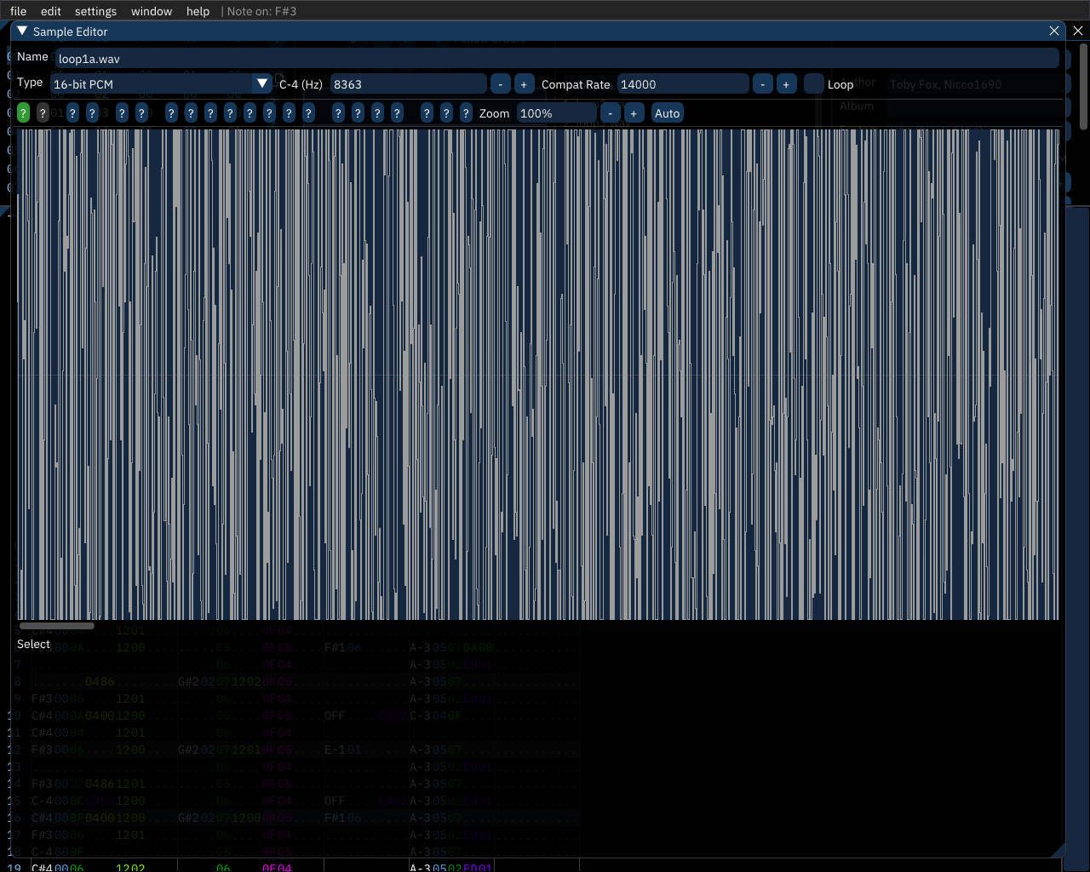Click the Stop sample preview icon
Viewport: 1090px width, 872px height.
446,113
